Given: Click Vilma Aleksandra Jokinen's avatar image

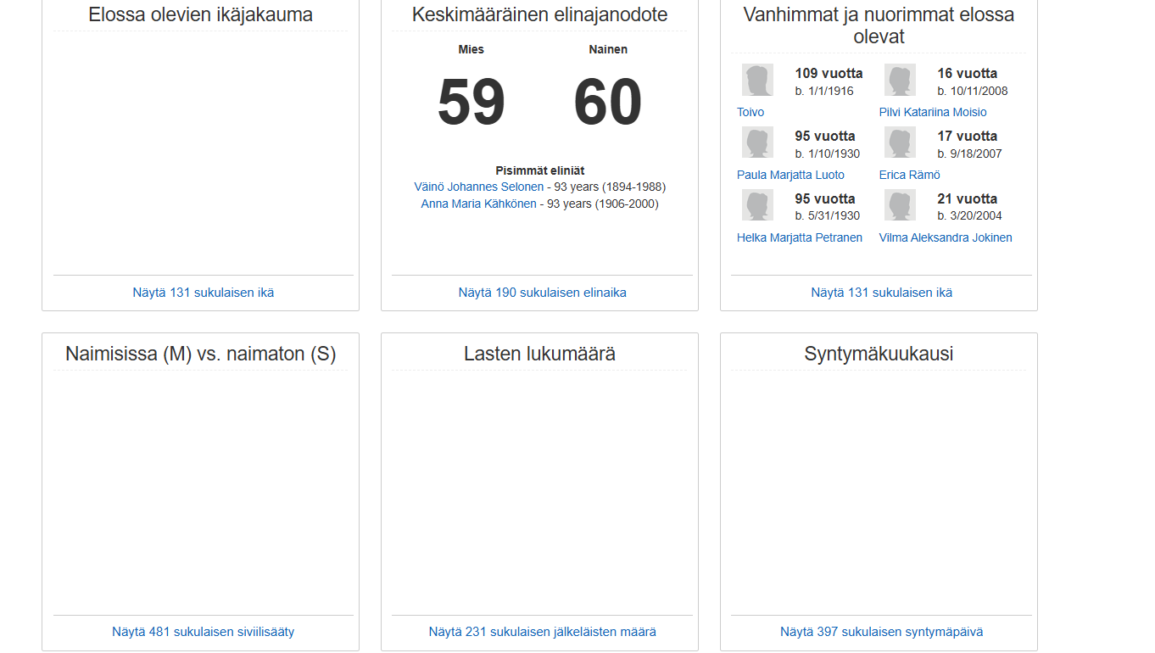Looking at the screenshot, I should [x=900, y=205].
